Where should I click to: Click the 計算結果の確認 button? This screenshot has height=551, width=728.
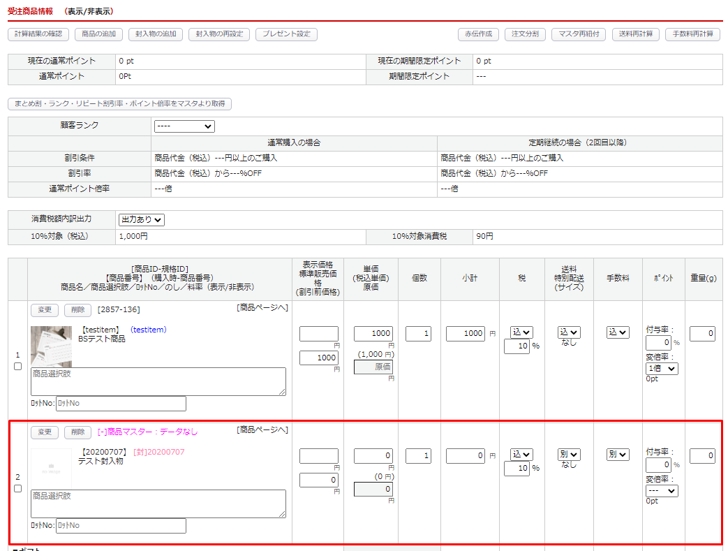tap(38, 34)
